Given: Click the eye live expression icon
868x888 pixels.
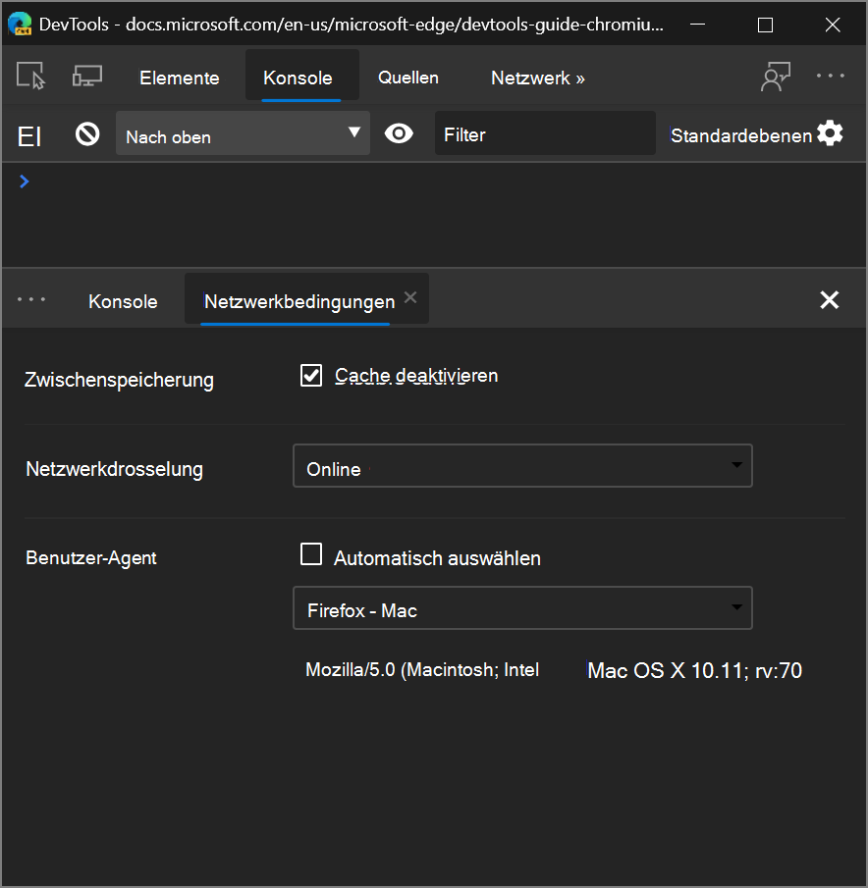Looking at the screenshot, I should pyautogui.click(x=399, y=133).
